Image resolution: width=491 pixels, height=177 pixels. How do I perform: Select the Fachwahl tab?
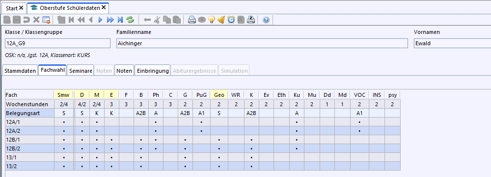pos(53,70)
